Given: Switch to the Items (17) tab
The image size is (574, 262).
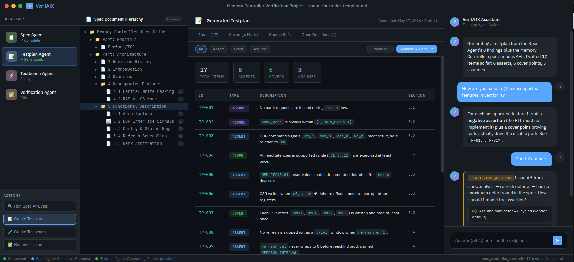Looking at the screenshot, I should click(208, 35).
